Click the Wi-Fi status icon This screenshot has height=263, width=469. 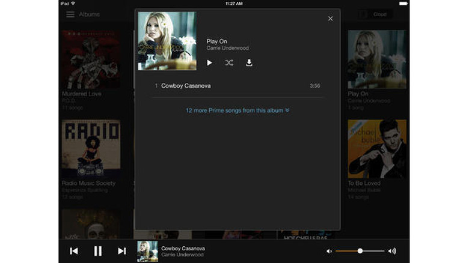[x=73, y=4]
